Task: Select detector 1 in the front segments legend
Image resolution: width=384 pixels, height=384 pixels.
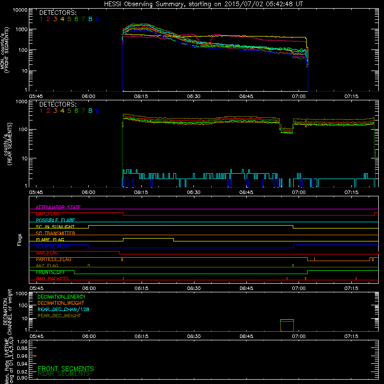Action: tap(41, 19)
